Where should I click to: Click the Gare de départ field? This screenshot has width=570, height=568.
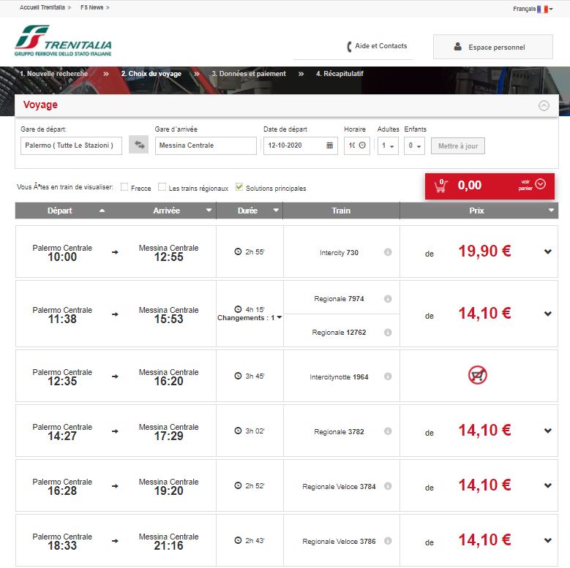71,145
